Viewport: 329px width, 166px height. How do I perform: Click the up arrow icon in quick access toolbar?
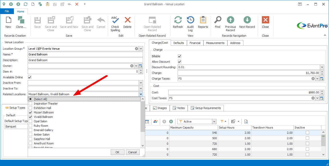(x=11, y=4)
